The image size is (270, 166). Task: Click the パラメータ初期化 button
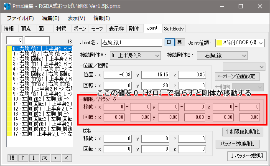pos(237,144)
